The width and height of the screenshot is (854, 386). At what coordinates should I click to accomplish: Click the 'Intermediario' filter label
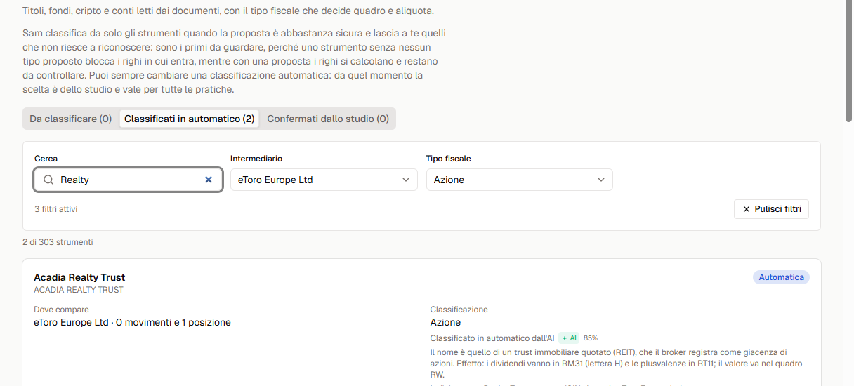coord(256,159)
